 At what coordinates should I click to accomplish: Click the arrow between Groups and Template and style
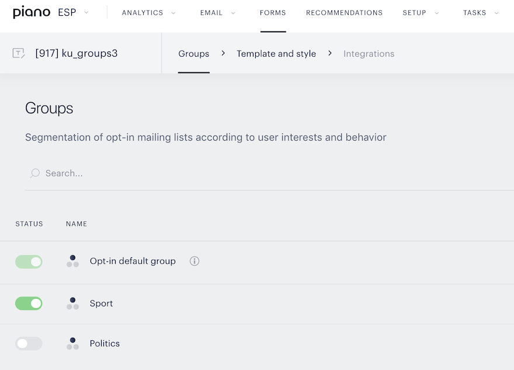pos(223,53)
